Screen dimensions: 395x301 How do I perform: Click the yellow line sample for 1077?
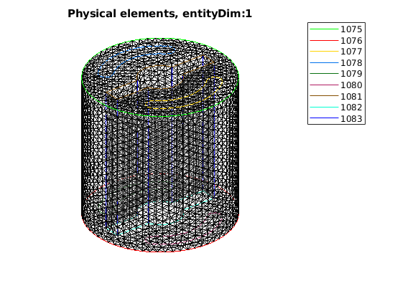pos(324,52)
